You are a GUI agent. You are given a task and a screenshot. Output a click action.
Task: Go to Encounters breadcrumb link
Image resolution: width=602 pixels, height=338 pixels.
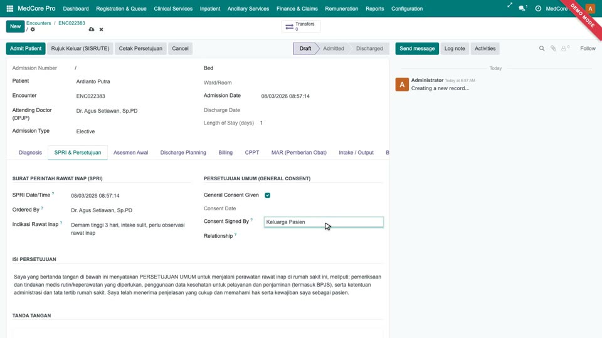38,23
